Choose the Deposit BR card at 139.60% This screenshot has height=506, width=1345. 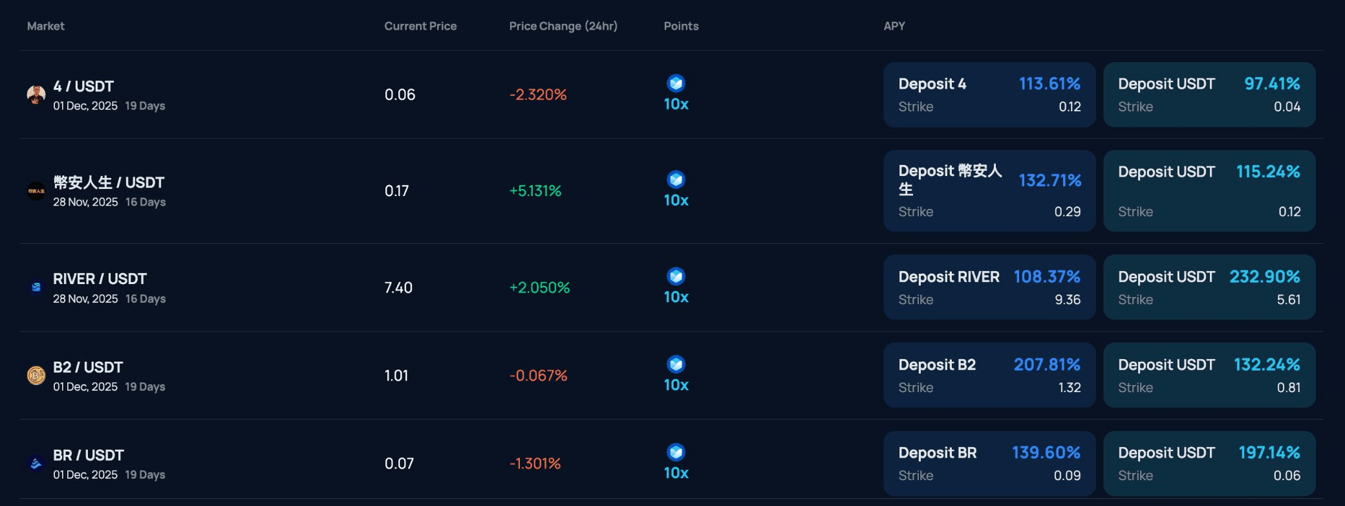(x=989, y=463)
